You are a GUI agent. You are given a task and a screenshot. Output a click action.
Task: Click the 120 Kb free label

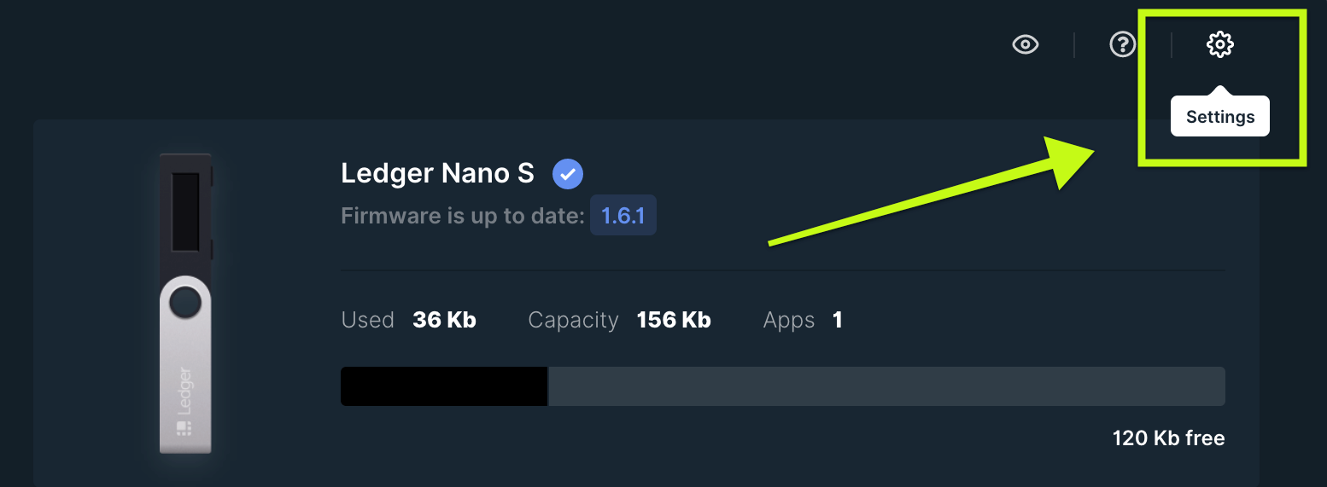1168,438
